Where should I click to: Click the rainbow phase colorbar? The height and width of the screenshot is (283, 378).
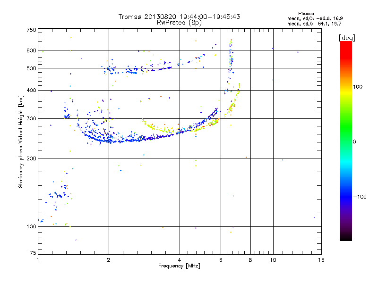coord(346,141)
